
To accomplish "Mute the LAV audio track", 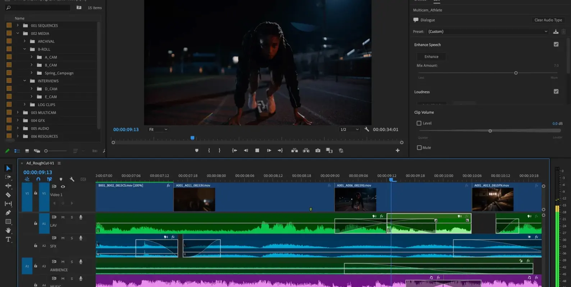I will pyautogui.click(x=63, y=217).
